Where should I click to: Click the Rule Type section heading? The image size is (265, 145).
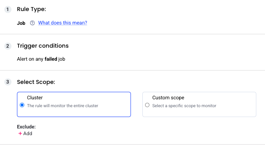[32, 9]
